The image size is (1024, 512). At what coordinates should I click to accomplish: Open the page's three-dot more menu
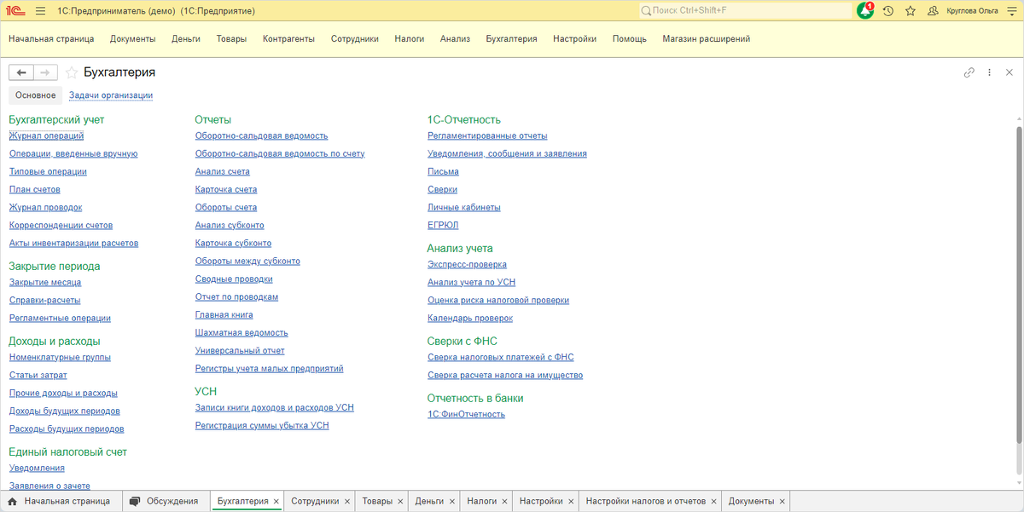tap(989, 73)
